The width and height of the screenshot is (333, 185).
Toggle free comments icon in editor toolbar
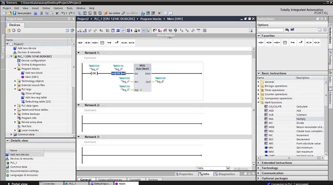click(x=123, y=31)
